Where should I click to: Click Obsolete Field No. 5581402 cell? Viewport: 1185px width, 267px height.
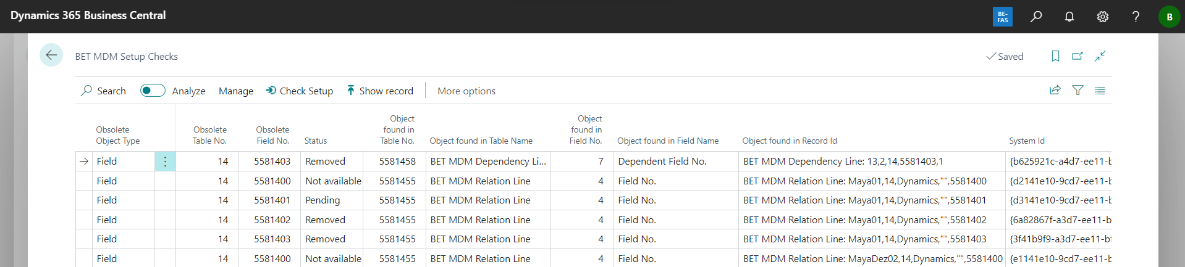point(269,220)
